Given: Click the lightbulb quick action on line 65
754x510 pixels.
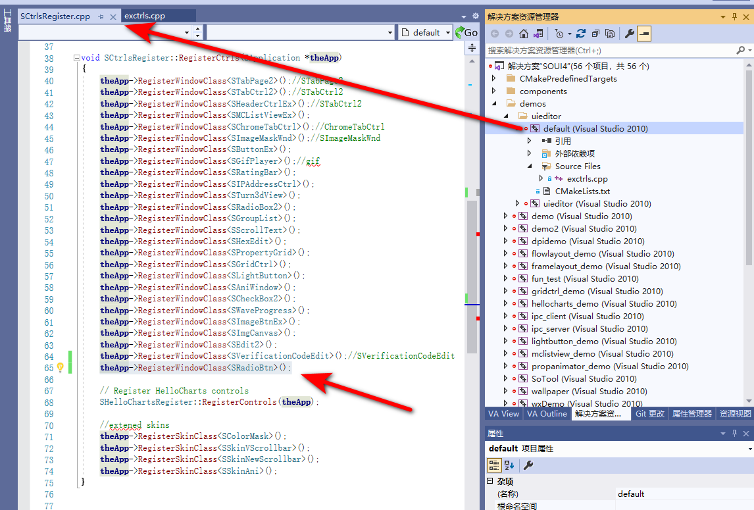Looking at the screenshot, I should tap(60, 368).
